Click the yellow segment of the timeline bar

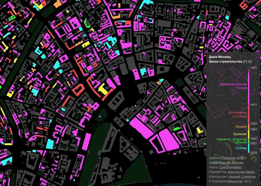(x=249, y=134)
